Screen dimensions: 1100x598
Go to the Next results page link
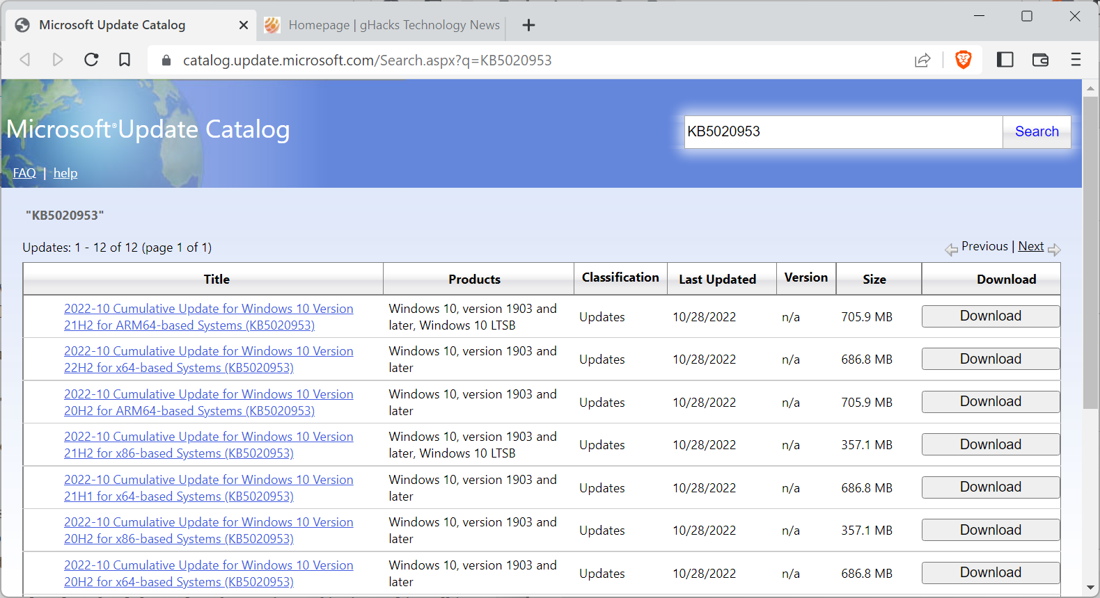click(x=1031, y=246)
